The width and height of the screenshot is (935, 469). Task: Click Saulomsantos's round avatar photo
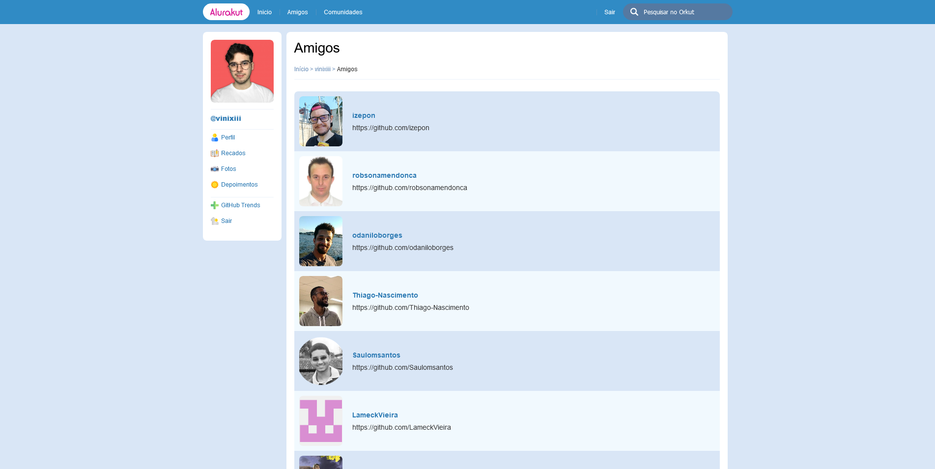tap(321, 361)
